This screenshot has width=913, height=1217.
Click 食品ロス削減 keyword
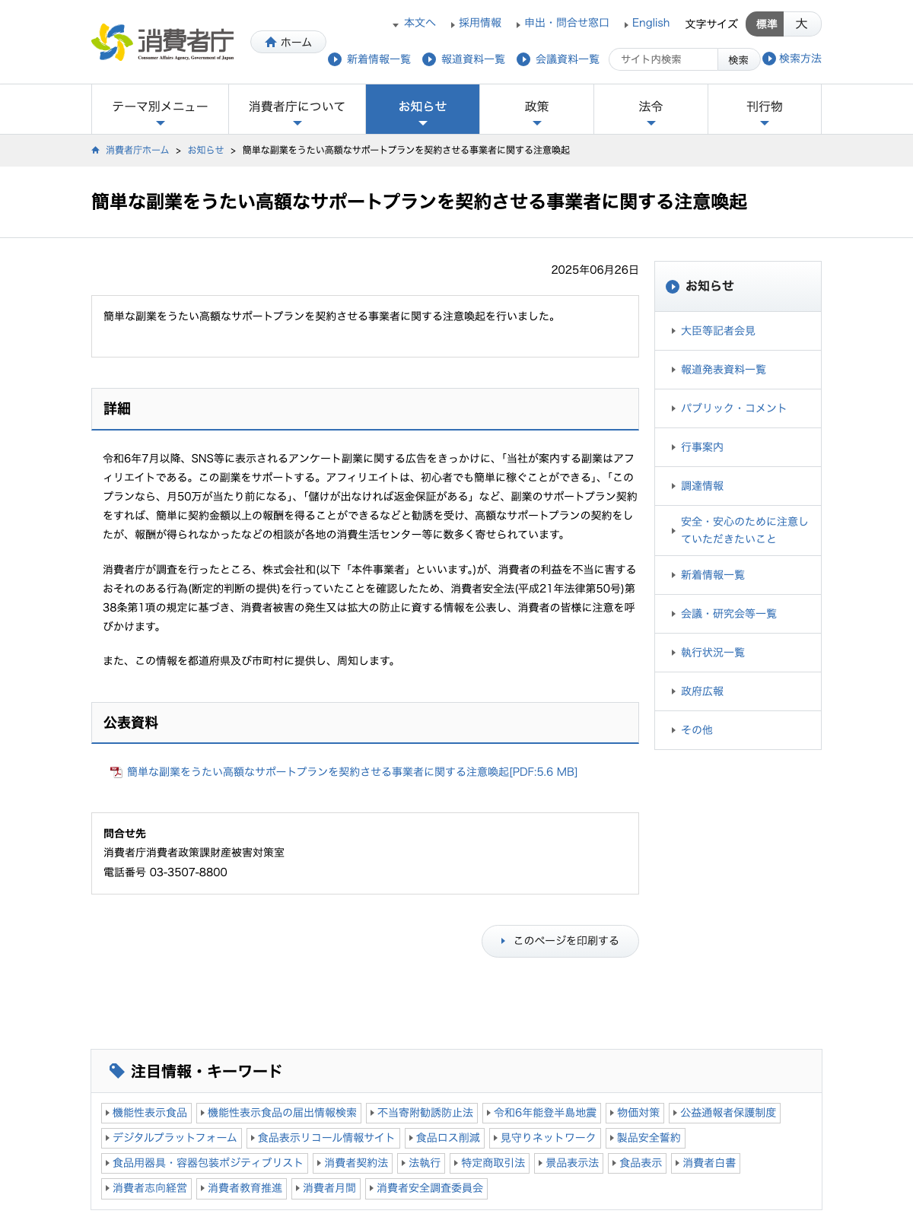444,1138
